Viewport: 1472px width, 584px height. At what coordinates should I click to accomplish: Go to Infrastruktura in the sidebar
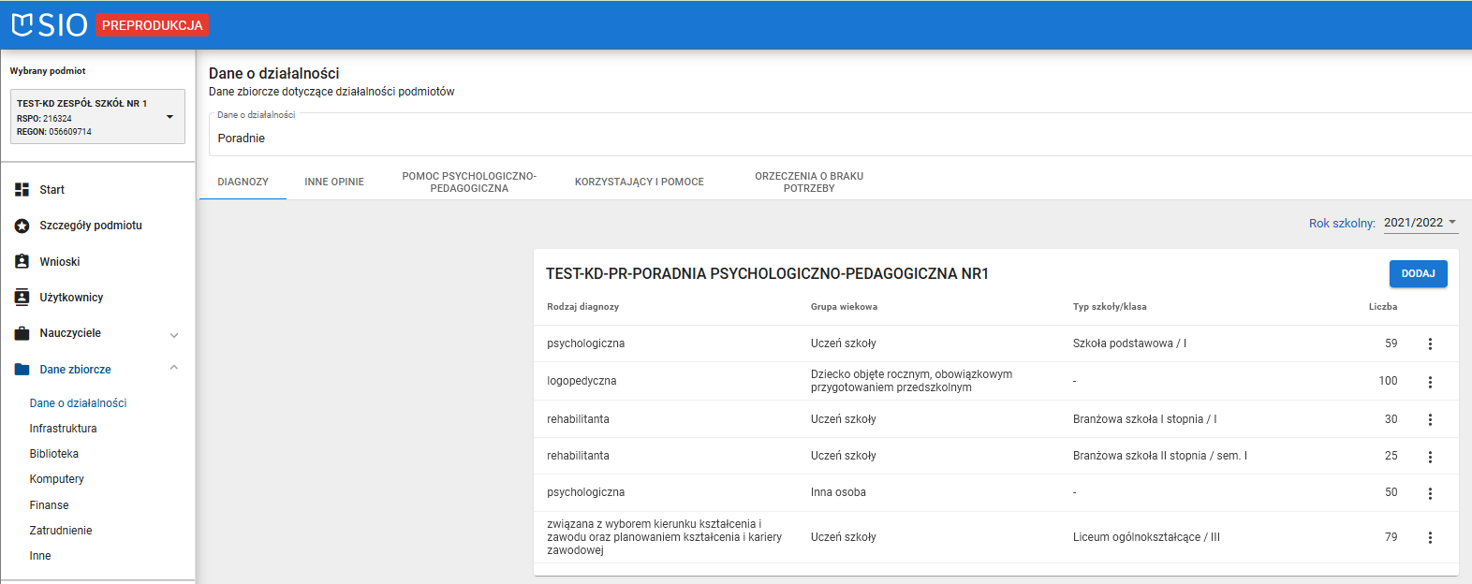[63, 429]
